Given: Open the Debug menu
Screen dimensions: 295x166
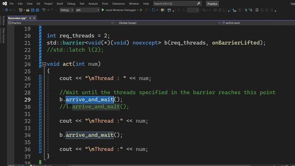Looking at the screenshot, I should [x=71, y=4].
